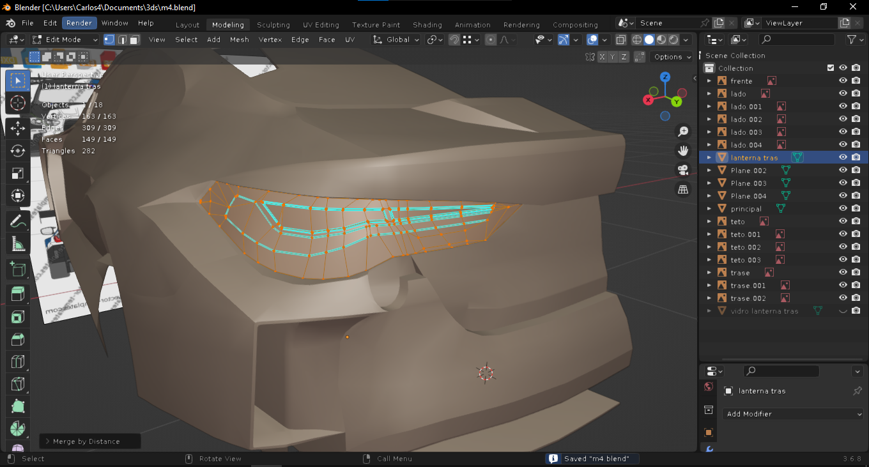869x467 pixels.
Task: Open the Global transform orientation dropdown
Action: [396, 40]
